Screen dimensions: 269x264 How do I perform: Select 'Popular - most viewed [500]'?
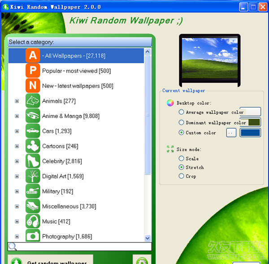pyautogui.click(x=77, y=71)
